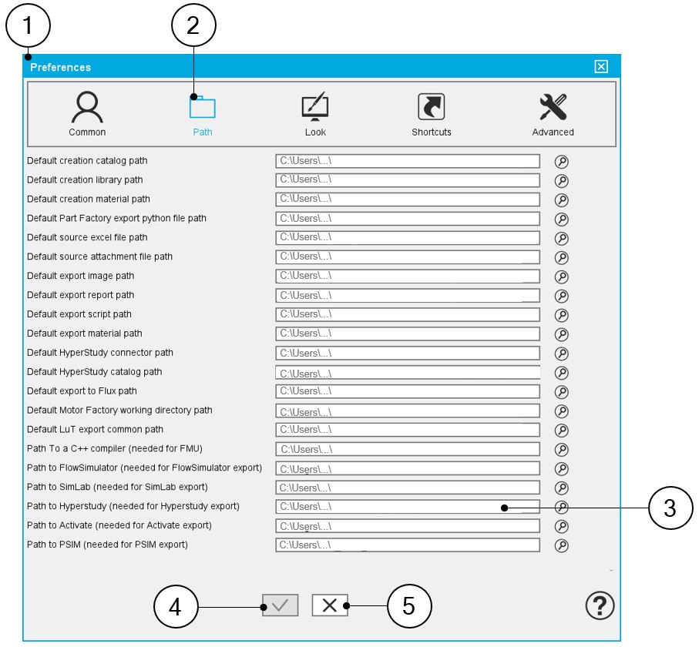
Task: Browse for default creation catalog path
Action: point(561,161)
